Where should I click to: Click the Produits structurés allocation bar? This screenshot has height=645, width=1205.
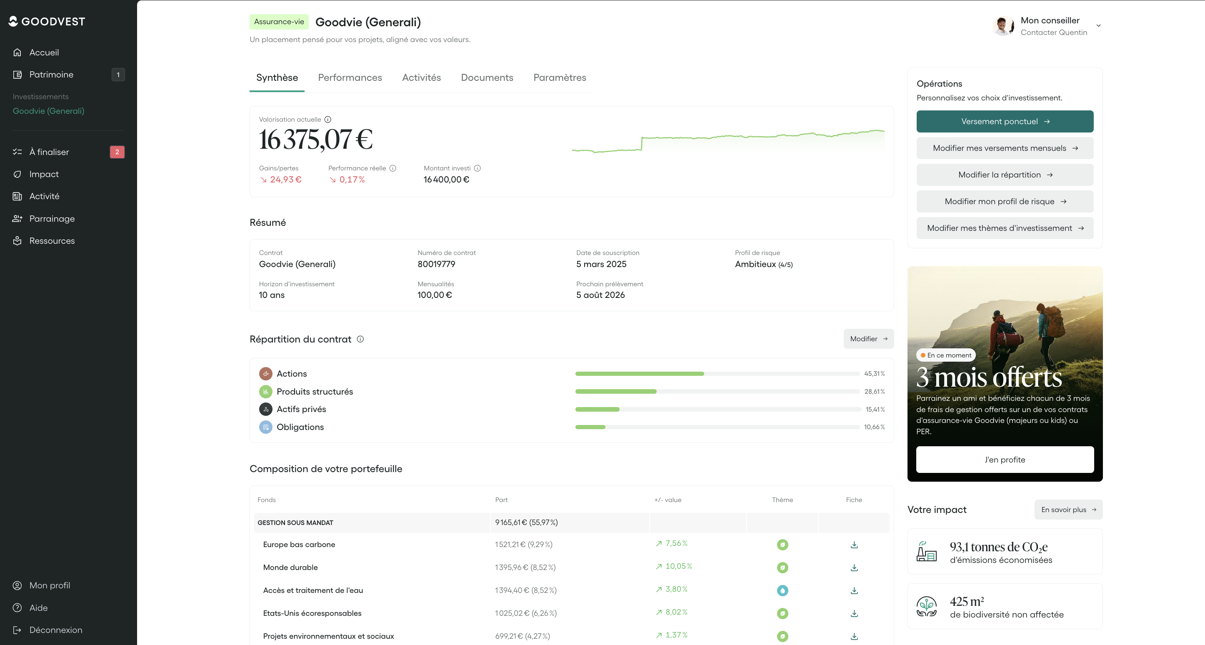[717, 392]
